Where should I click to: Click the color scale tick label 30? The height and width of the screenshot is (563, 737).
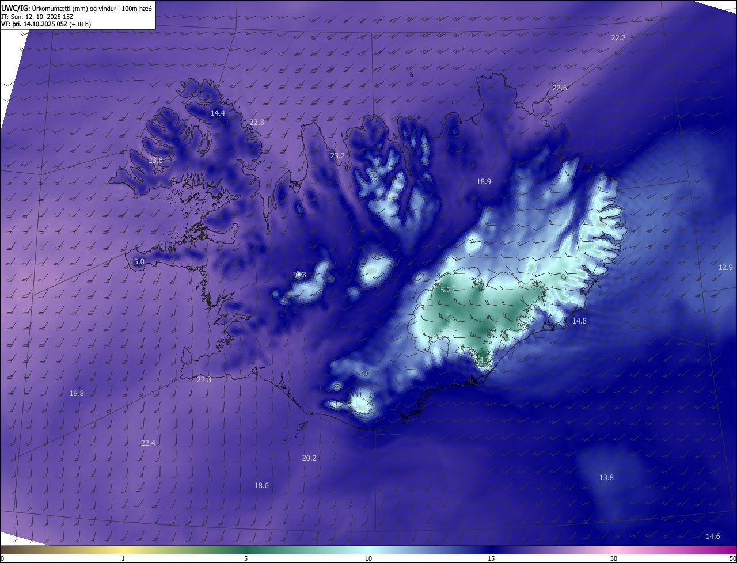point(614,558)
